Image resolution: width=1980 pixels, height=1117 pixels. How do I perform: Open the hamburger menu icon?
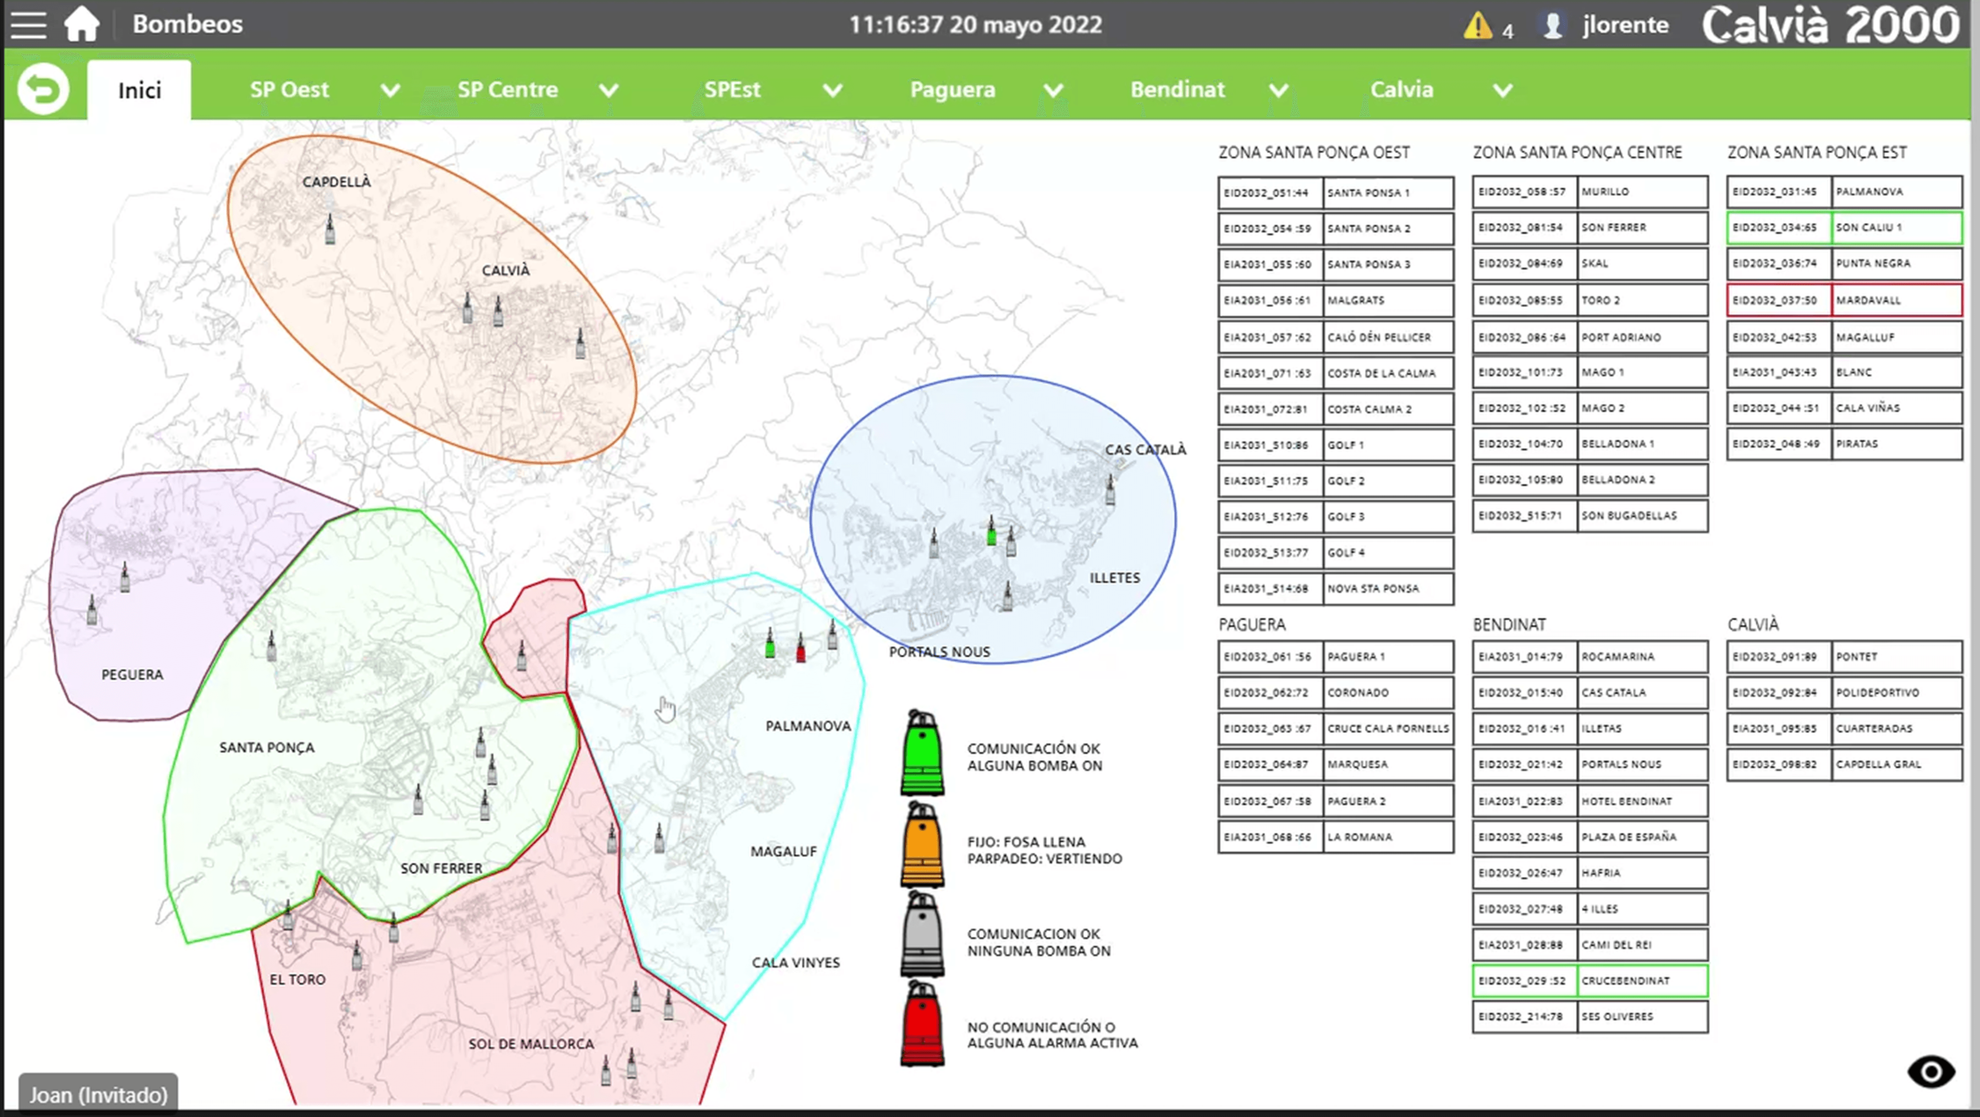click(x=28, y=25)
